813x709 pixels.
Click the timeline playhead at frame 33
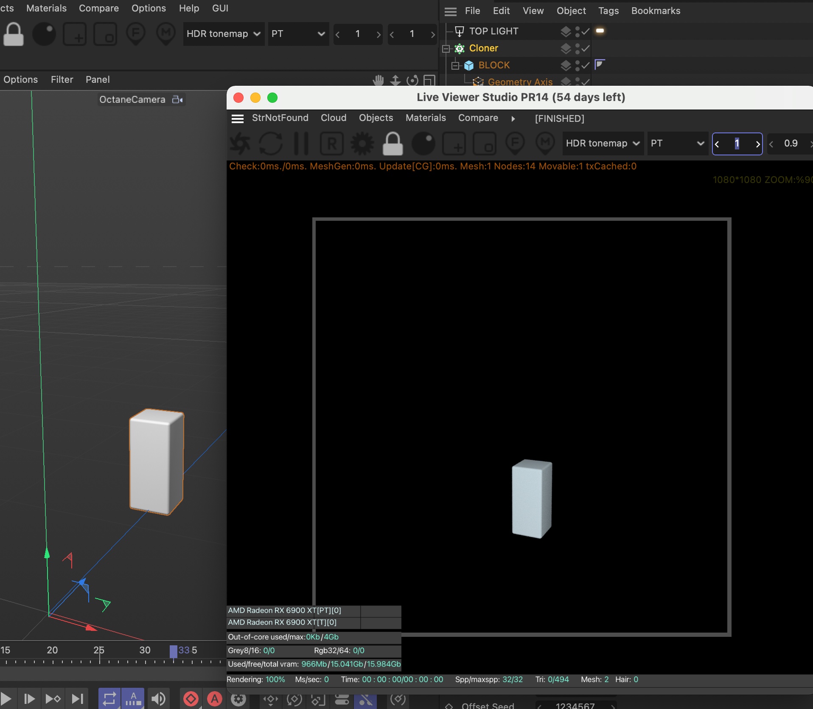pos(174,651)
